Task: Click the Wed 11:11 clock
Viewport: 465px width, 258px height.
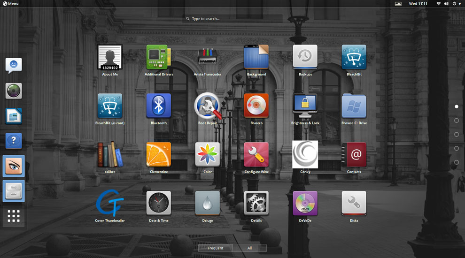Action: pos(418,4)
